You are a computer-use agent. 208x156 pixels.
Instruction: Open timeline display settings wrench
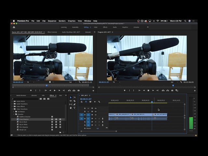click(99, 102)
